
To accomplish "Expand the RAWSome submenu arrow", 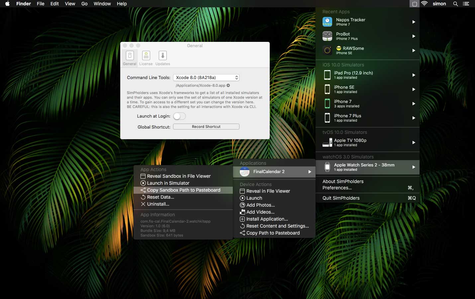I will tap(414, 50).
